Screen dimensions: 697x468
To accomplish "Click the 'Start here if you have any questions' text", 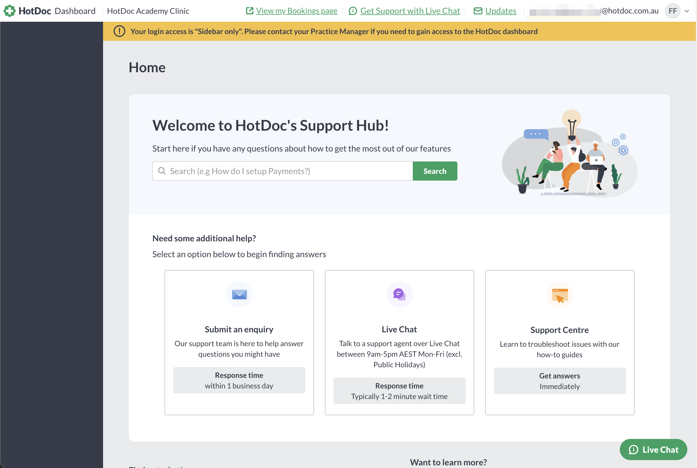I will 301,148.
